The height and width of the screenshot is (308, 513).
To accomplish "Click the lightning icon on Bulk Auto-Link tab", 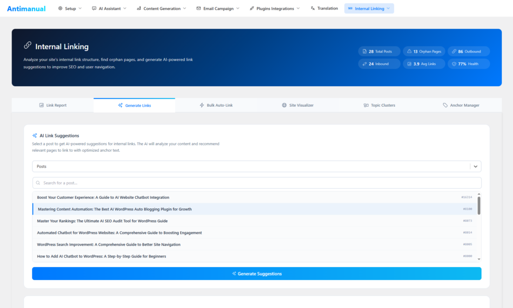I will click(x=202, y=105).
